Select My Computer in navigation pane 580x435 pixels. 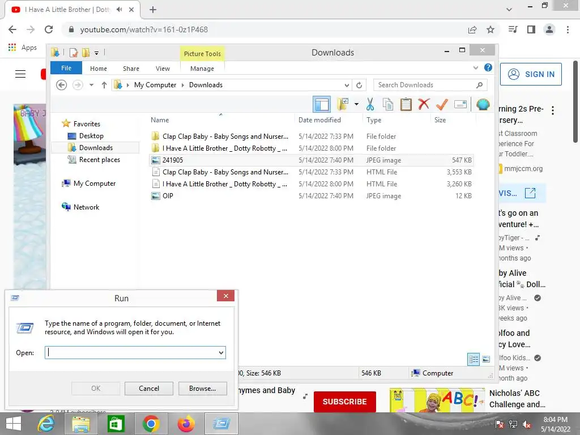tap(95, 184)
